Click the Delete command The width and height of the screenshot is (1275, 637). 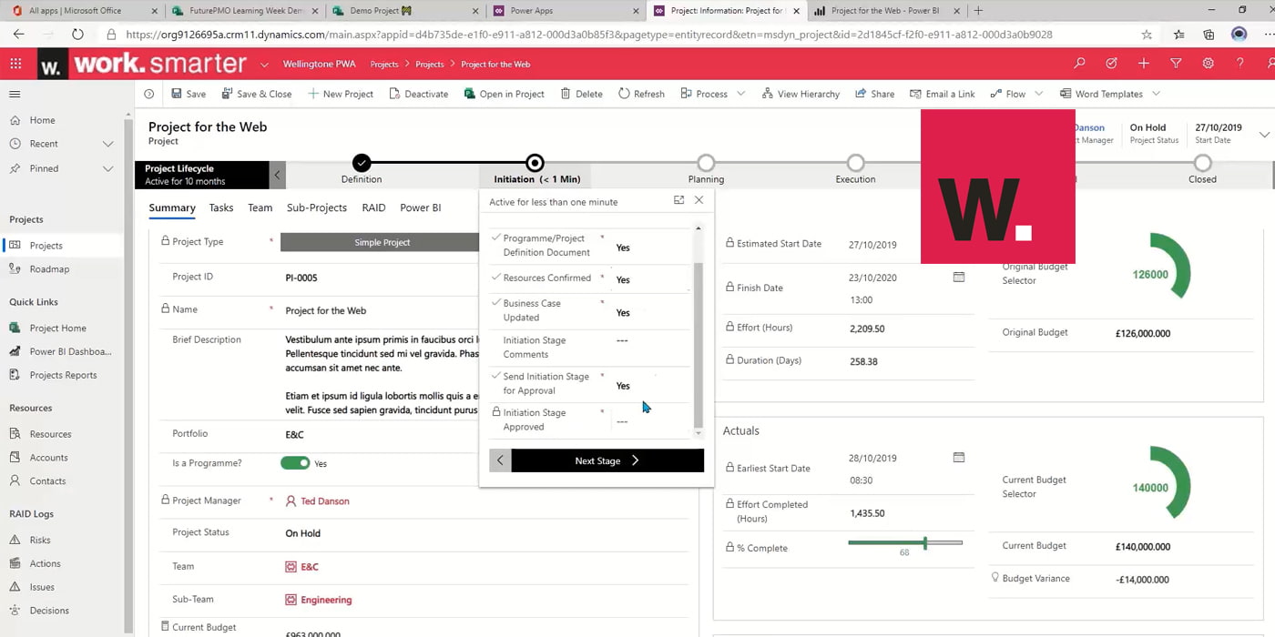point(581,94)
